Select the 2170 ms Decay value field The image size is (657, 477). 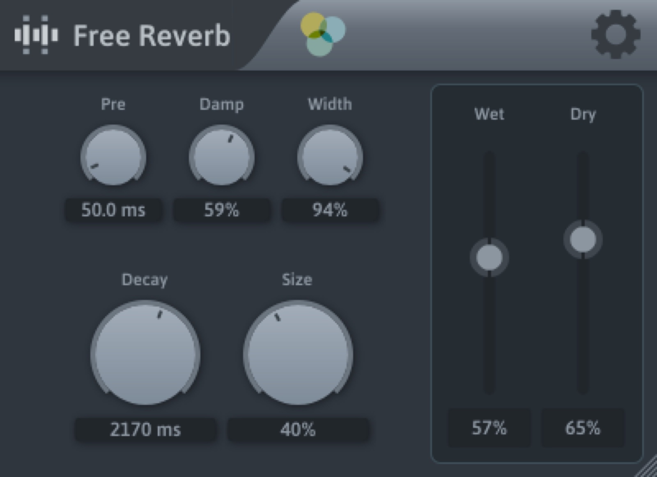tap(145, 430)
